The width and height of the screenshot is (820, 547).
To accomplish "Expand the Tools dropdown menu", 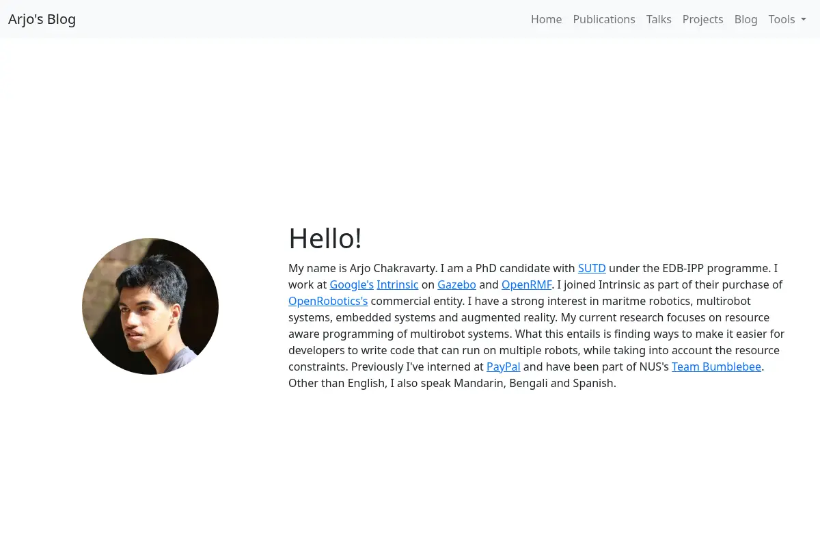I will coord(787,19).
